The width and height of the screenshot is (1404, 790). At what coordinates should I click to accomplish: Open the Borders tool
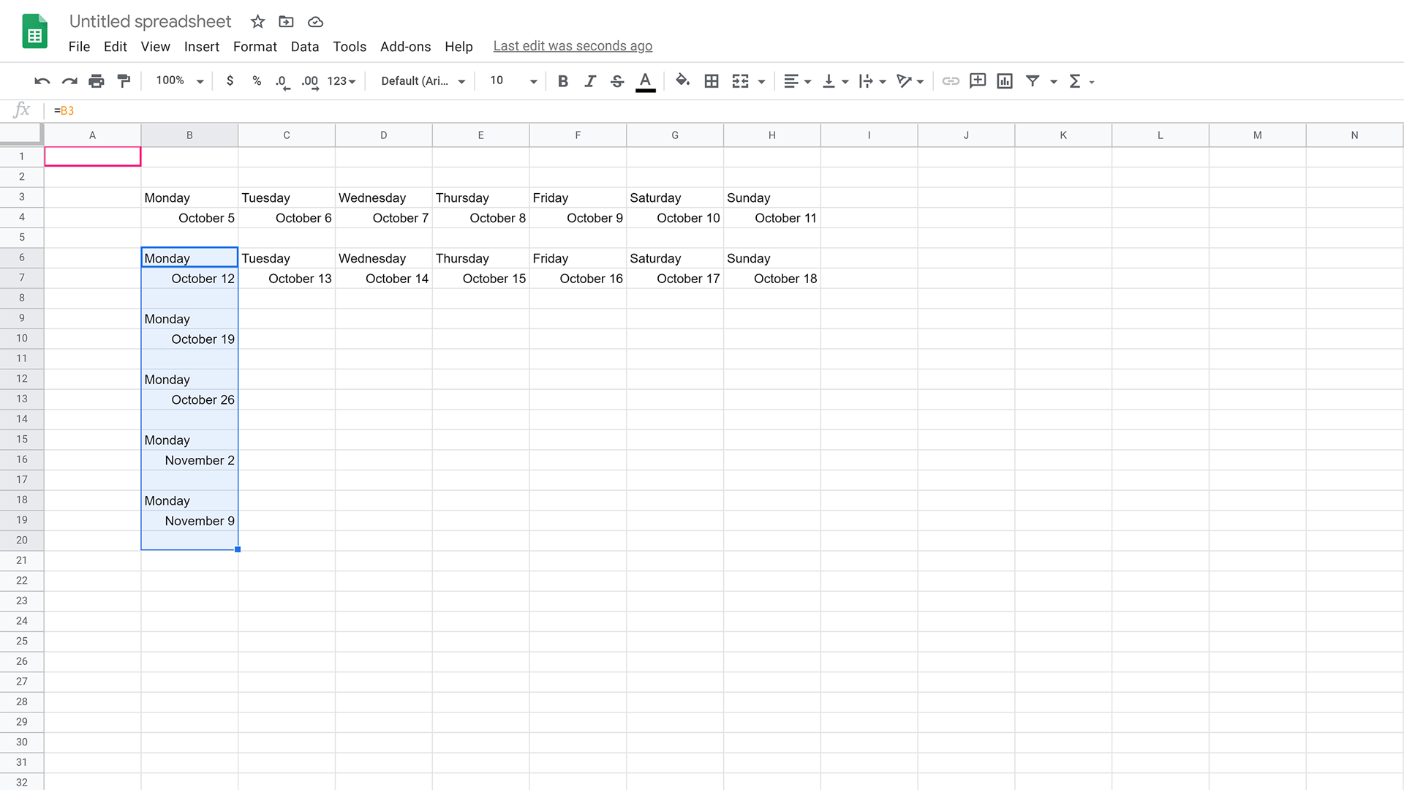pos(711,80)
